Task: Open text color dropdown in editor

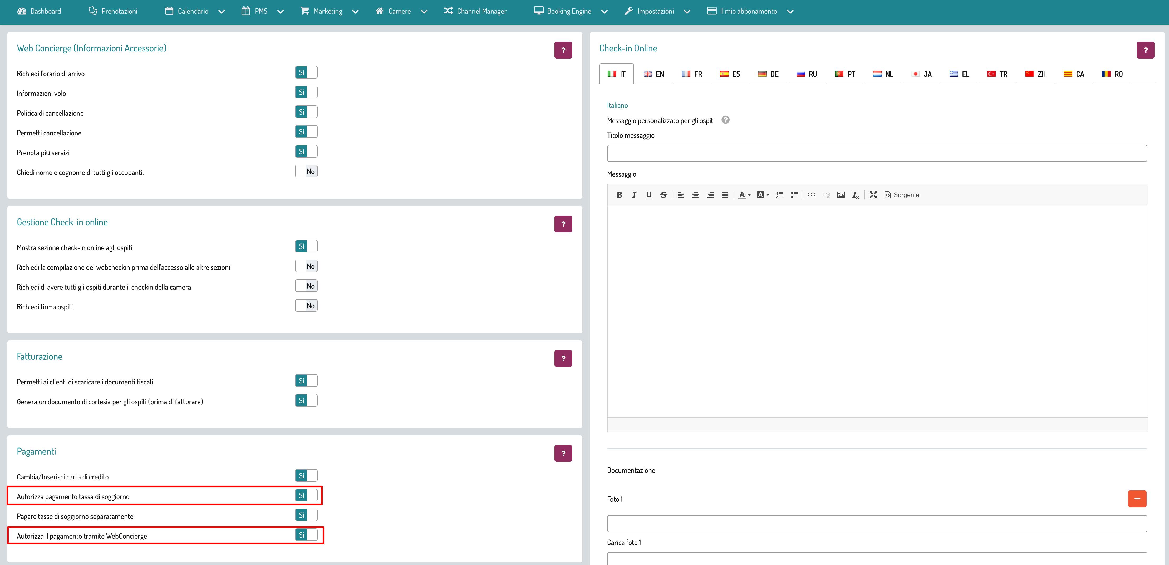Action: click(x=744, y=195)
